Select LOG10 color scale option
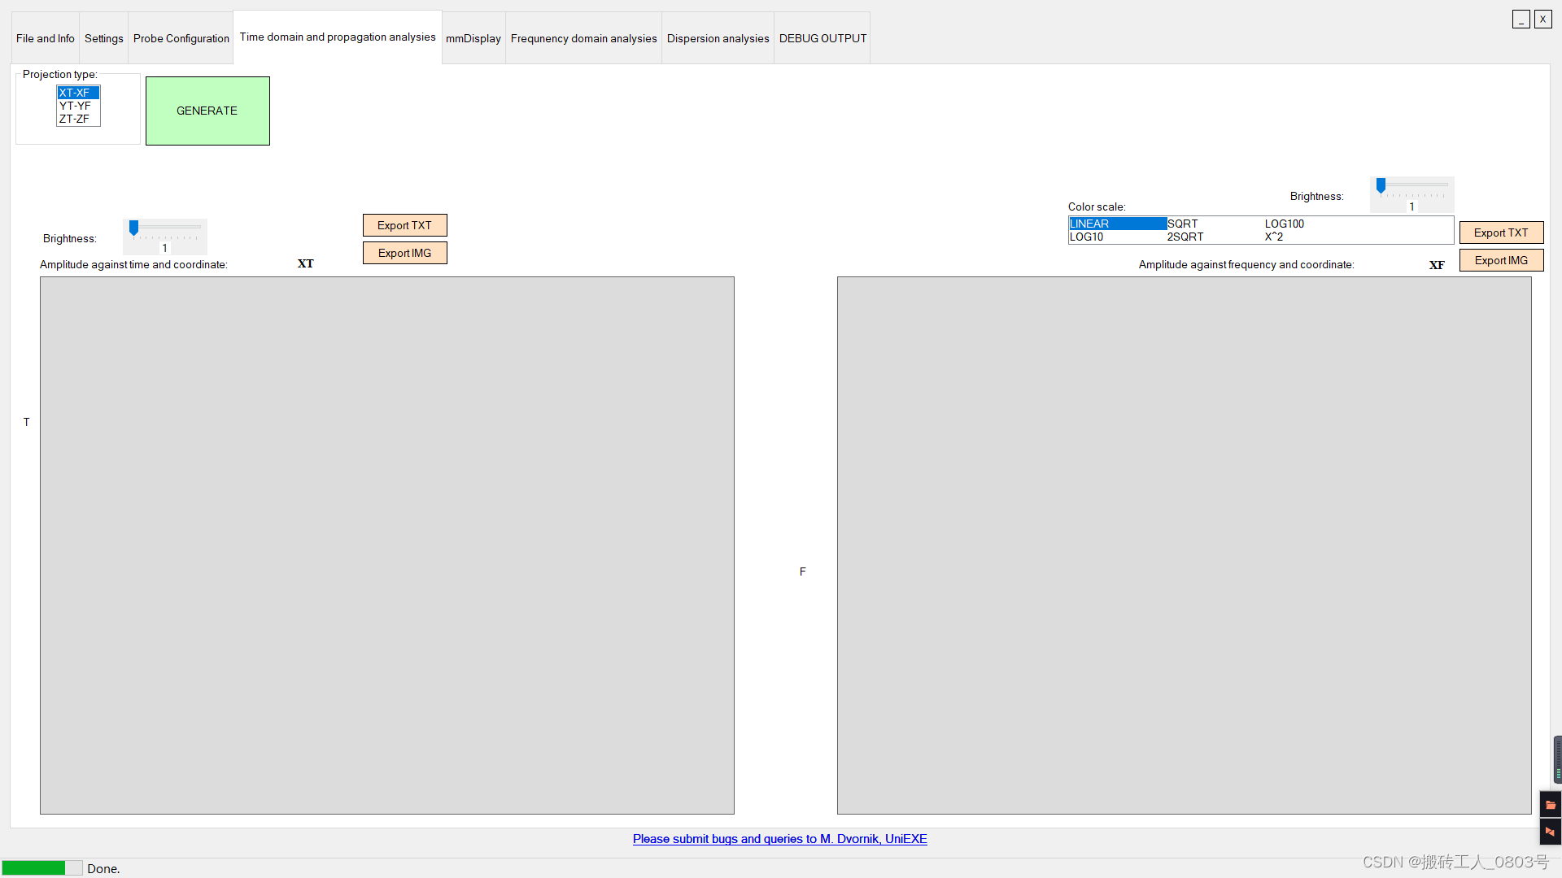The width and height of the screenshot is (1562, 878). click(1087, 236)
